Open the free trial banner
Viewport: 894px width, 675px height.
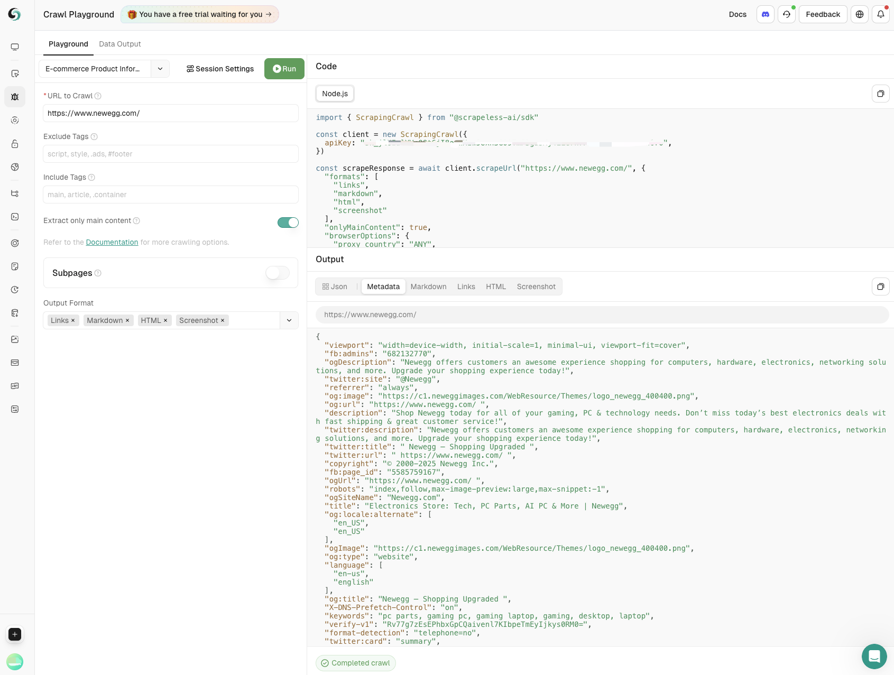200,14
